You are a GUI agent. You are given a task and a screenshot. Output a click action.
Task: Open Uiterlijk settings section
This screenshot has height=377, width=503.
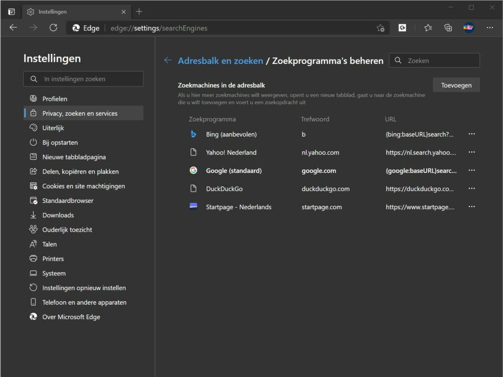click(x=84, y=128)
